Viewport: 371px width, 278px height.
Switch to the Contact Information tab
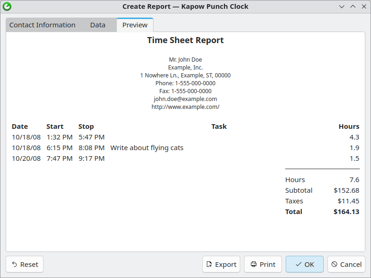pos(42,25)
